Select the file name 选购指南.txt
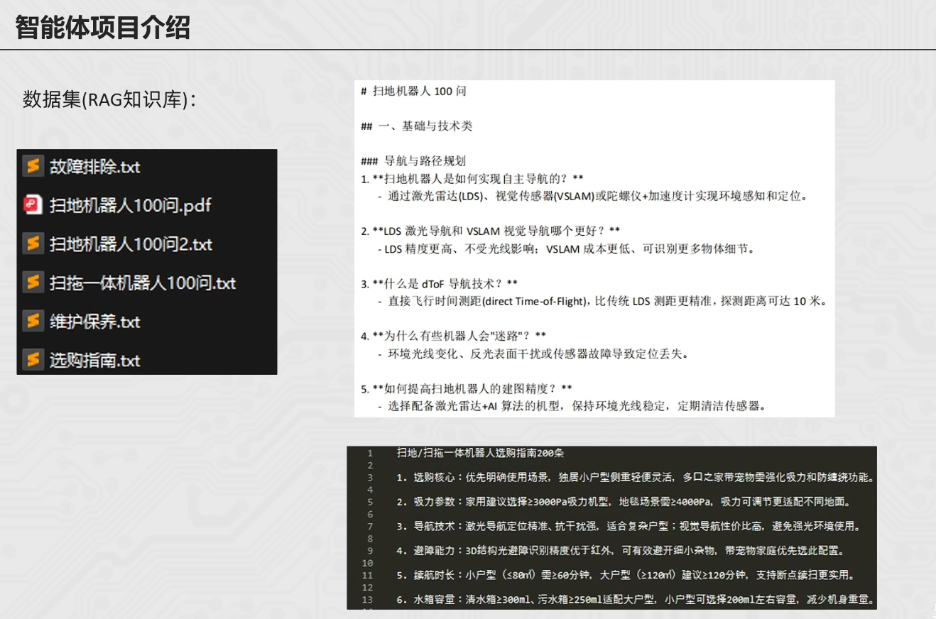 [95, 360]
